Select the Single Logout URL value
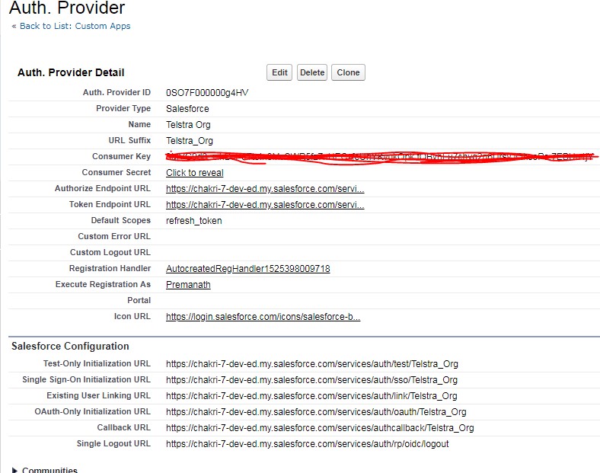600x473 pixels. (308, 444)
